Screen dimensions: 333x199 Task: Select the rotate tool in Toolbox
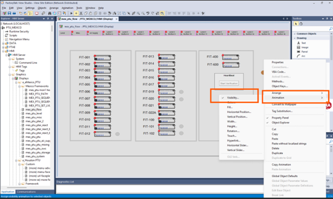click(x=301, y=24)
